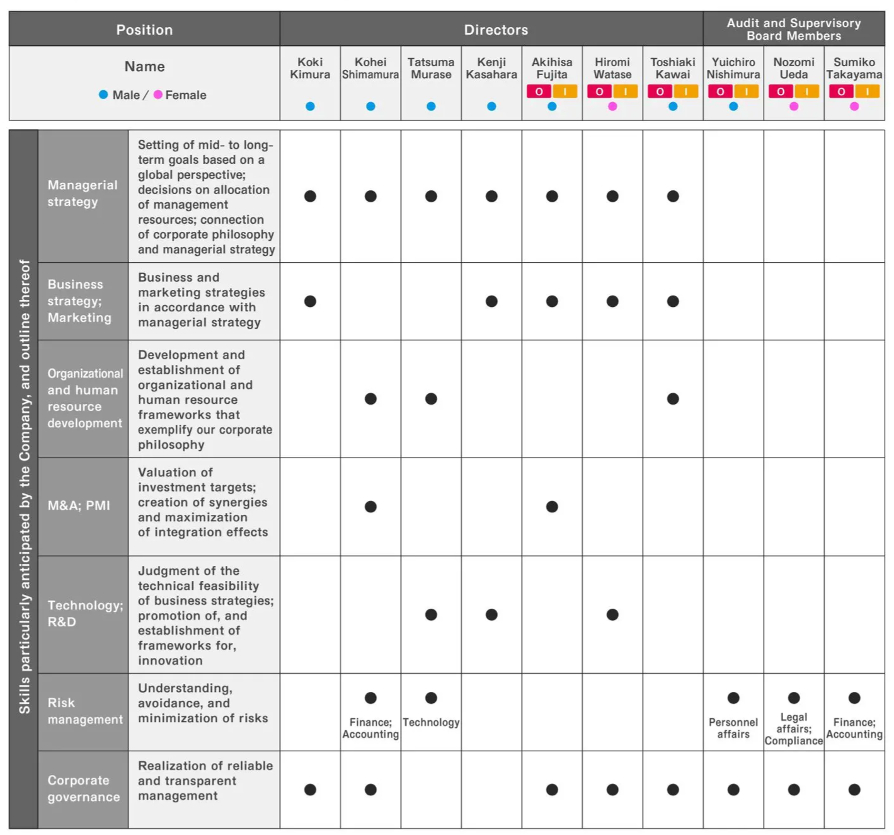Viewport: 894px width, 835px height.
Task: Click the Legal affairs; Compliance label
Action: pos(794,728)
